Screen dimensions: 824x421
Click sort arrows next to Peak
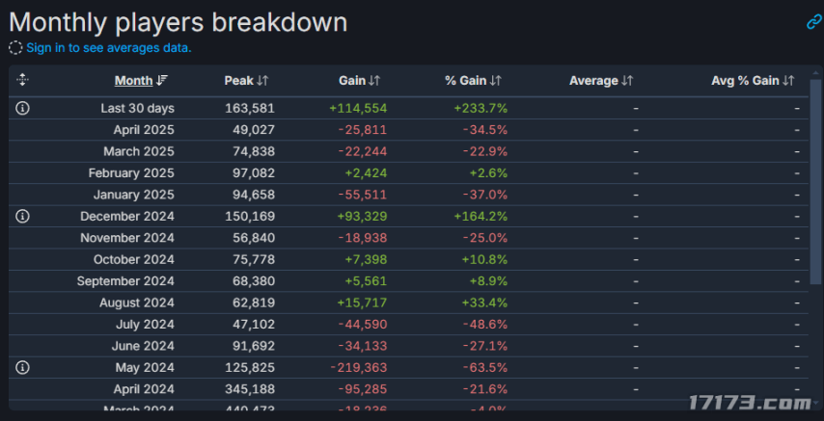click(262, 80)
